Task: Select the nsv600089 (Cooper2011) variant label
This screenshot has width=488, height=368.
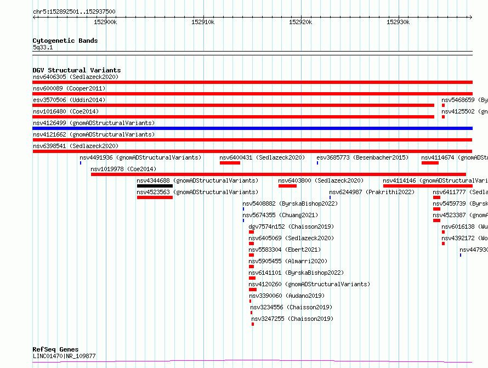Action: tap(69, 88)
